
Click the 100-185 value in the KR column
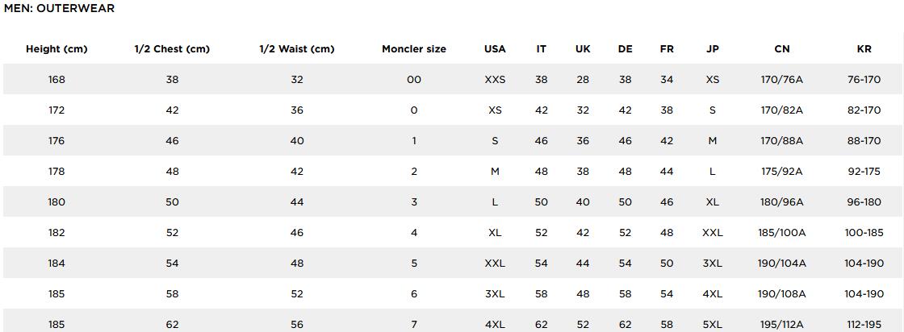[864, 233]
